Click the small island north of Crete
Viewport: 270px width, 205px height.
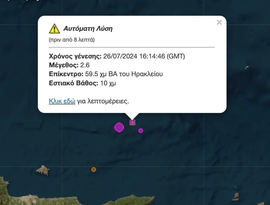[x=43, y=170]
